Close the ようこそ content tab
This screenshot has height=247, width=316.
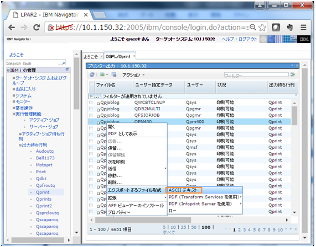pyautogui.click(x=101, y=56)
